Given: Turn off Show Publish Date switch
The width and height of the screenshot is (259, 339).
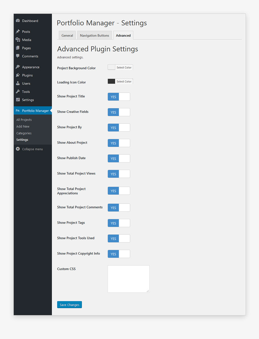Looking at the screenshot, I should (119, 158).
